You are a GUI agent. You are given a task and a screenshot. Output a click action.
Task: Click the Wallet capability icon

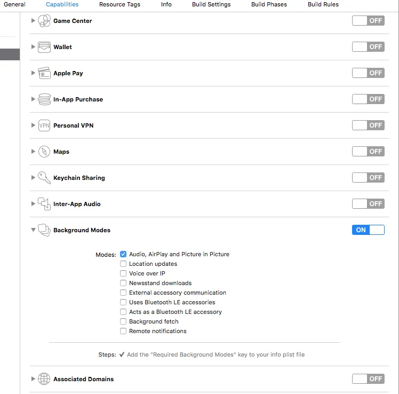pyautogui.click(x=44, y=47)
